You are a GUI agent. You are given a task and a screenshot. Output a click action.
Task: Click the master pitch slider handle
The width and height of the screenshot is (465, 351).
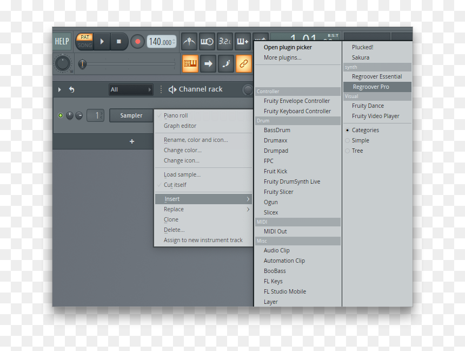(x=82, y=64)
